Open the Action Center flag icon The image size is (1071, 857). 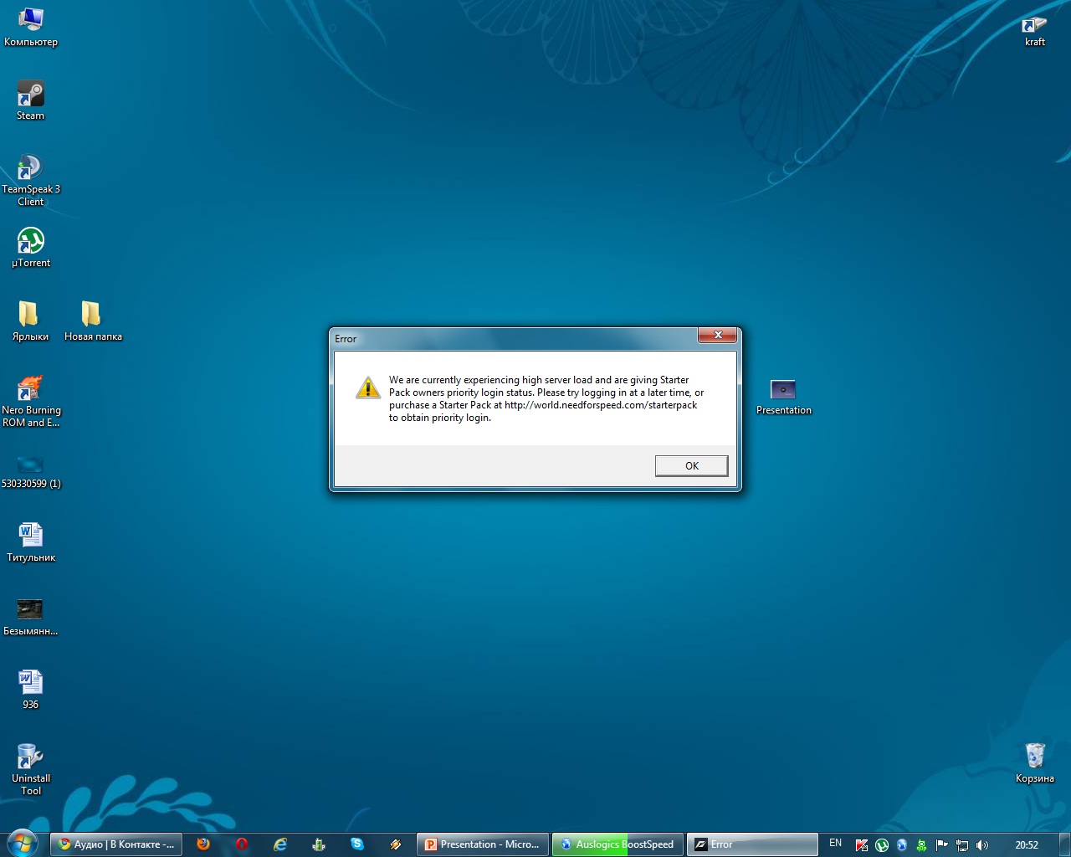pos(942,844)
